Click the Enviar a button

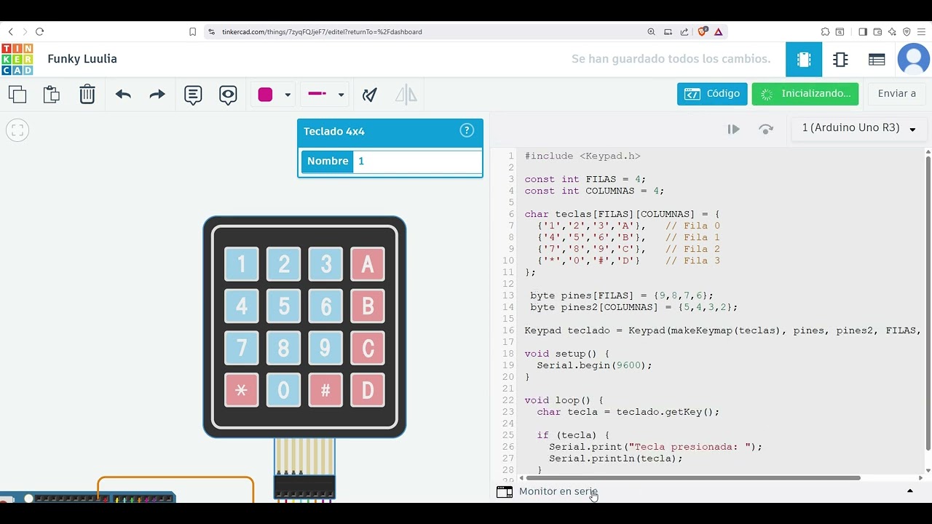[897, 94]
